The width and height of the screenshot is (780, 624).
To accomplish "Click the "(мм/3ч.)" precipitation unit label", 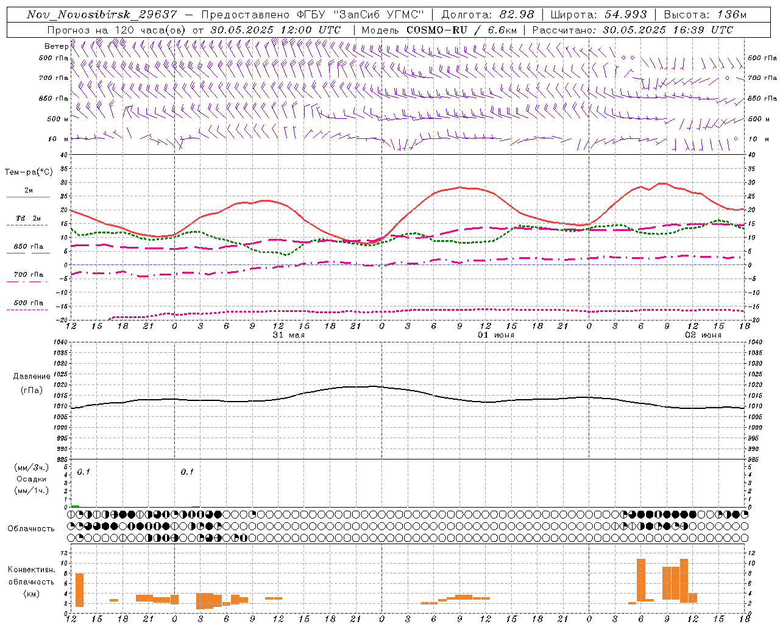I will 31,467.
